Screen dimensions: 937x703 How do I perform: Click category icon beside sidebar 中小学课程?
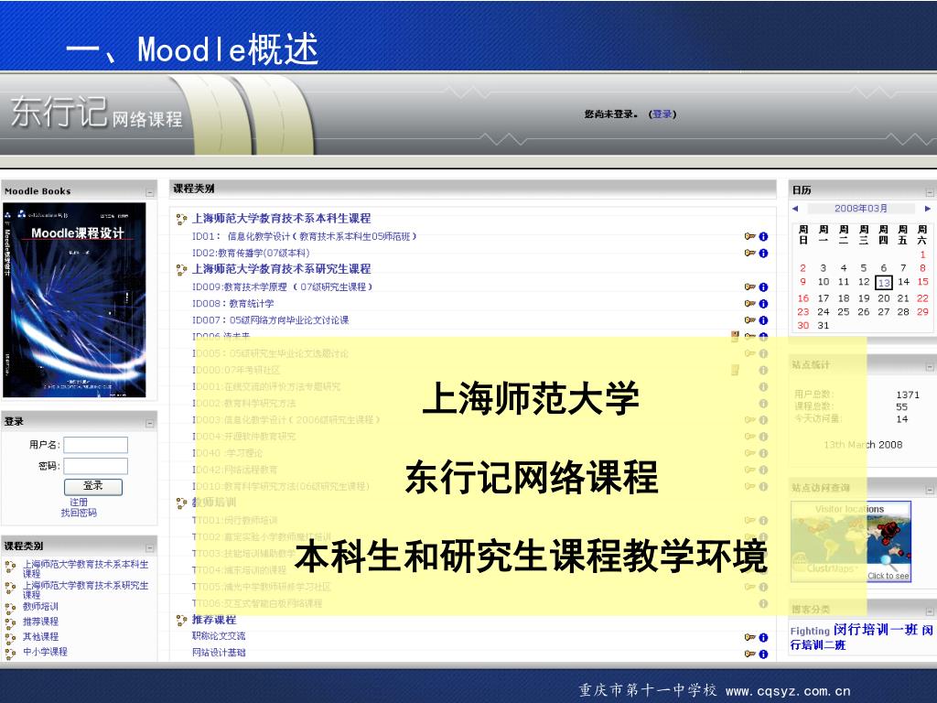point(10,654)
